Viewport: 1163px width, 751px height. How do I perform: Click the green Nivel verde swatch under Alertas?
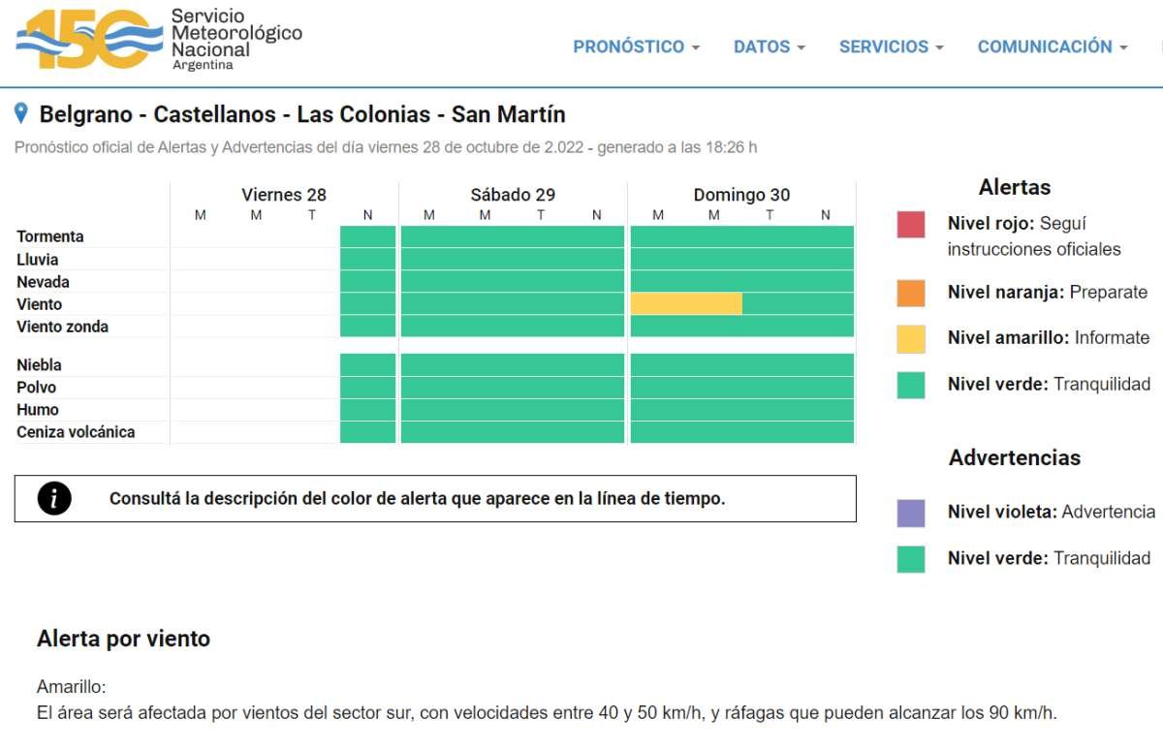click(911, 385)
